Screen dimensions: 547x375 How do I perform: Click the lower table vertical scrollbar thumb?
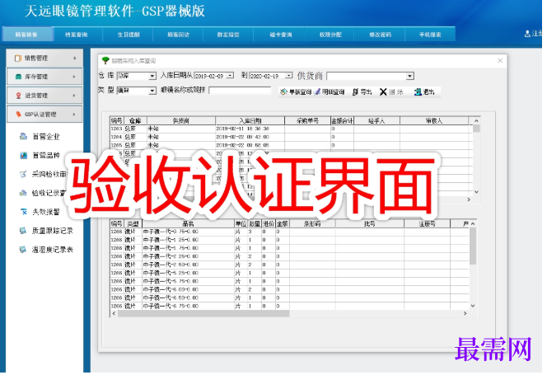pyautogui.click(x=473, y=246)
